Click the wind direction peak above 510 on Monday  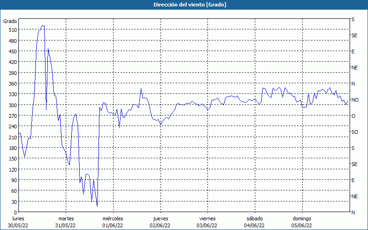click(43, 26)
